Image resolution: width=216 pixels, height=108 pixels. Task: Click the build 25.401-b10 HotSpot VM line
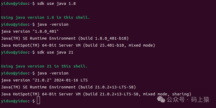[x=78, y=45]
